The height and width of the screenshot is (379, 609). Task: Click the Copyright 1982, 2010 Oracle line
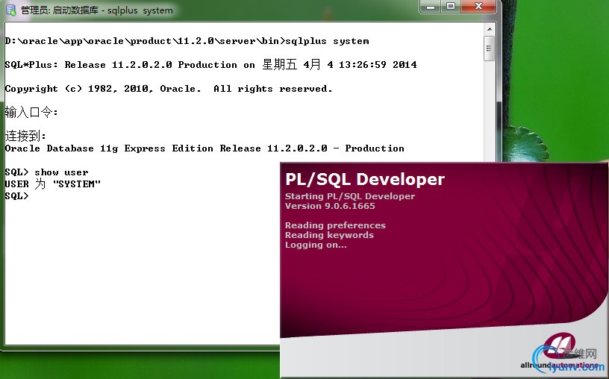(169, 89)
